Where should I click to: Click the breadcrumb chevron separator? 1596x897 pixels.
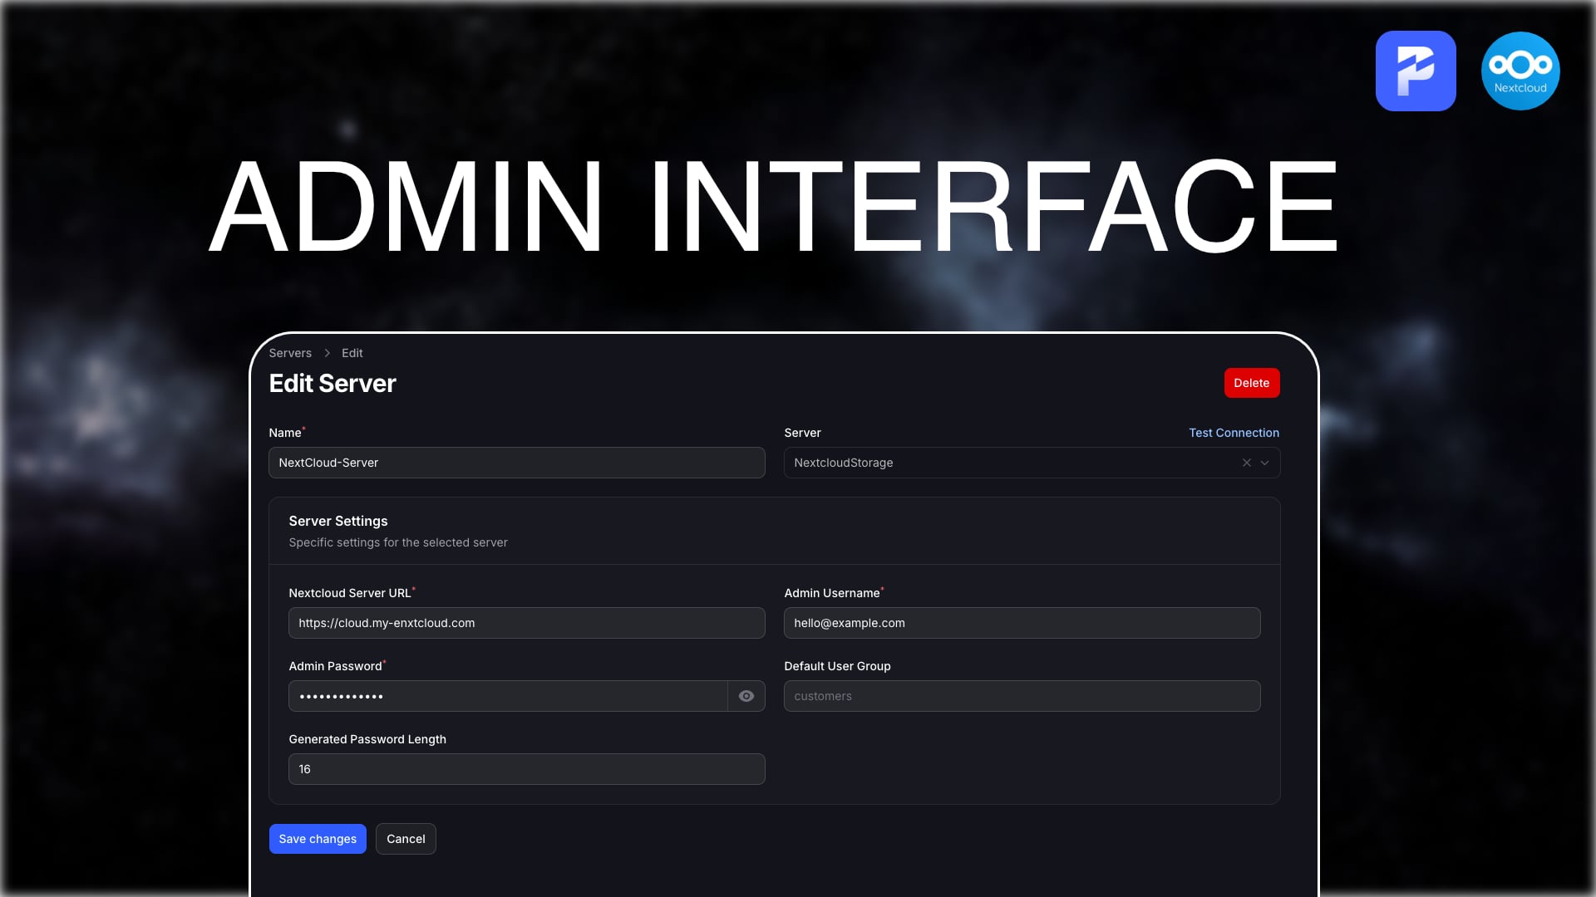(x=327, y=353)
